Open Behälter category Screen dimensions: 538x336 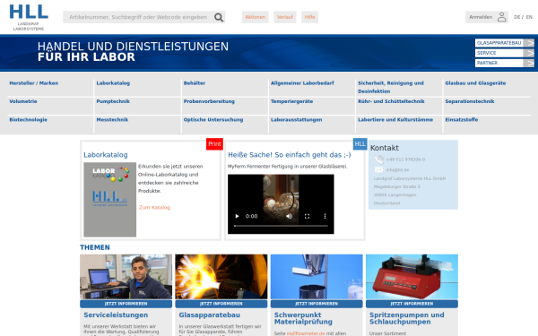coord(195,83)
